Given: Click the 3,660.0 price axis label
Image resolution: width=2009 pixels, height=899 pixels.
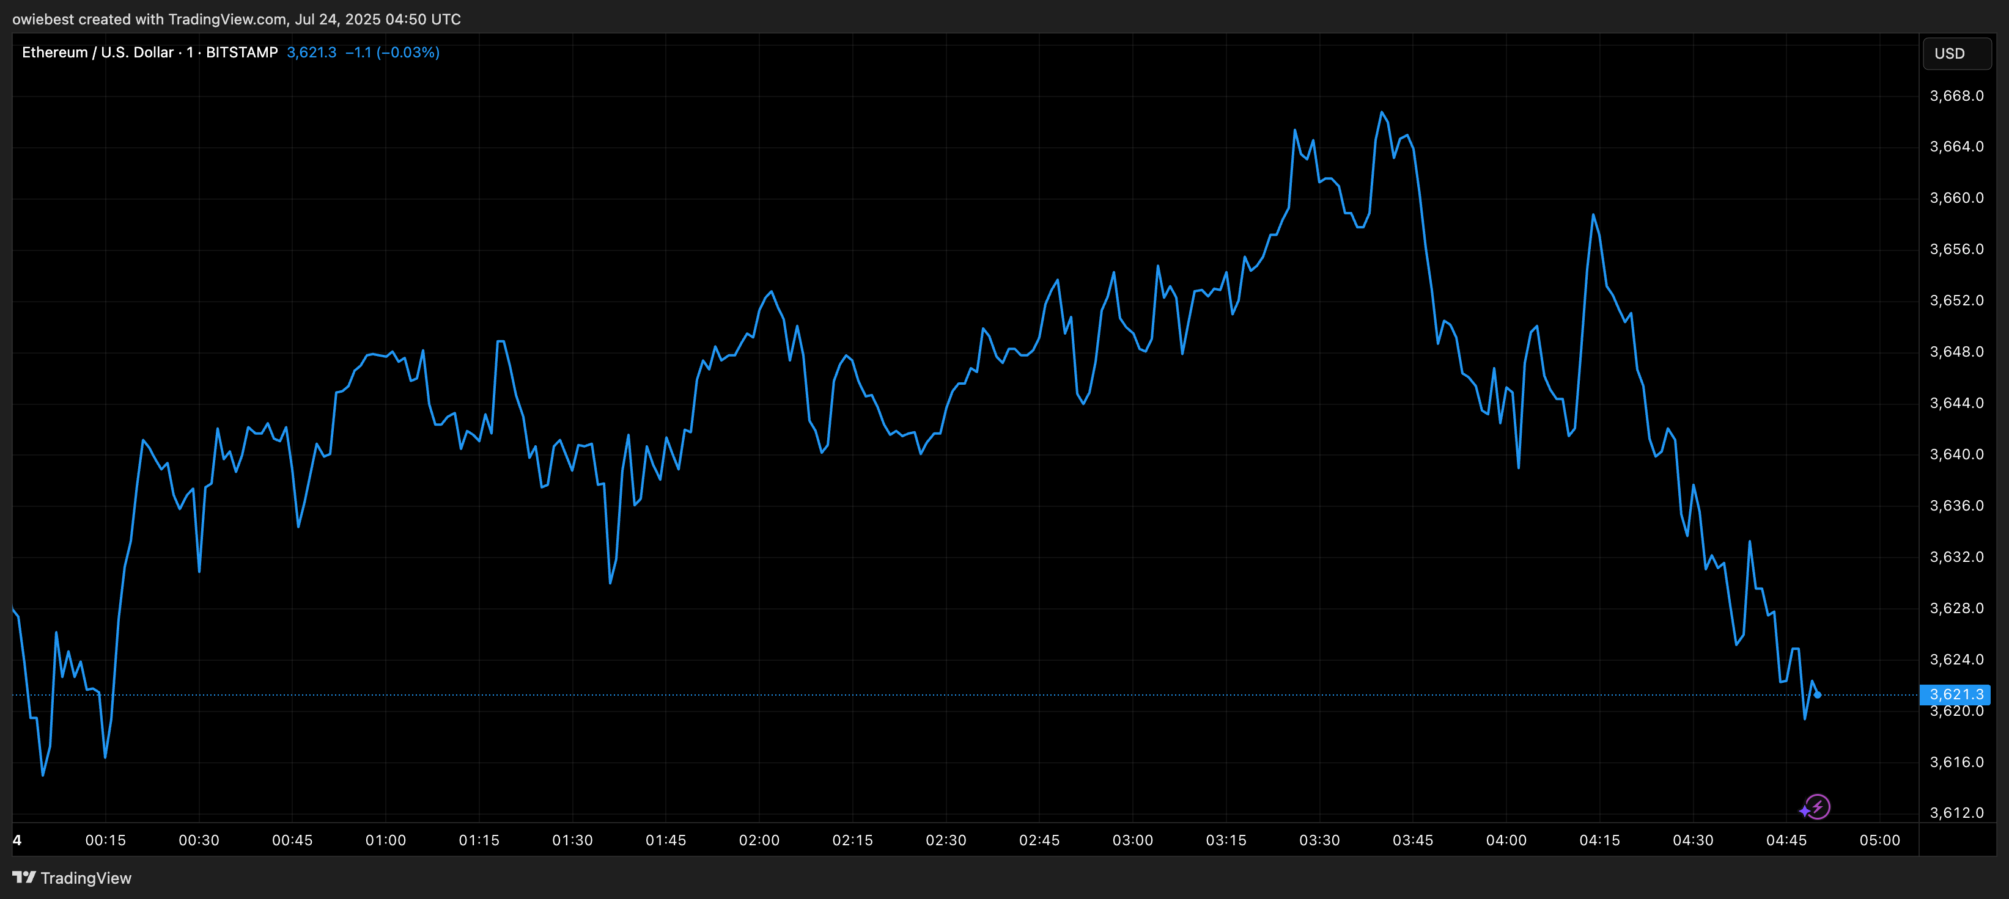Looking at the screenshot, I should click(x=1956, y=198).
